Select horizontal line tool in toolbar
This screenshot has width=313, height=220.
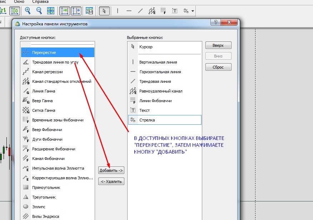click(x=129, y=11)
